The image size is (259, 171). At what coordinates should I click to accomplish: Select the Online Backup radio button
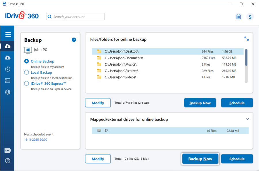pos(26,61)
